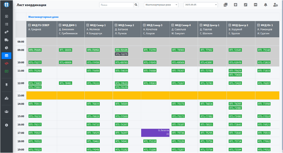Open user settings gear icon

(x=275, y=5)
